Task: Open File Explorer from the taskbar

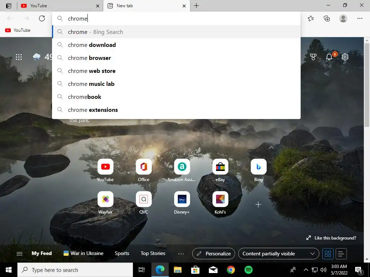Action: (178, 270)
